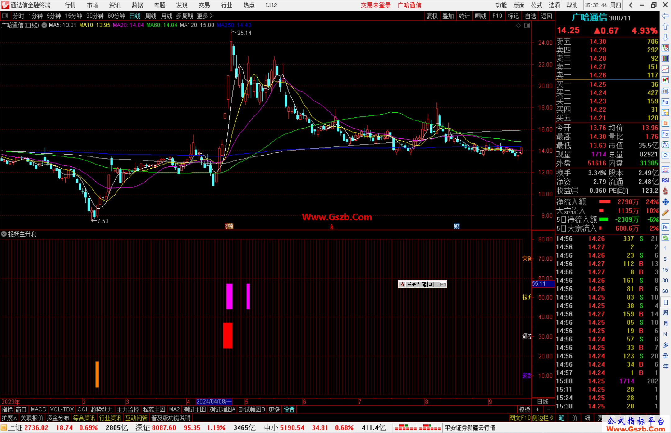Toggle MA display circle beside 广哈通信(日线)

44,25
